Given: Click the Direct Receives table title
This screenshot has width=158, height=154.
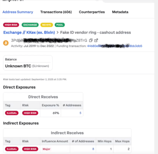Looking at the screenshot, I should [43, 97].
